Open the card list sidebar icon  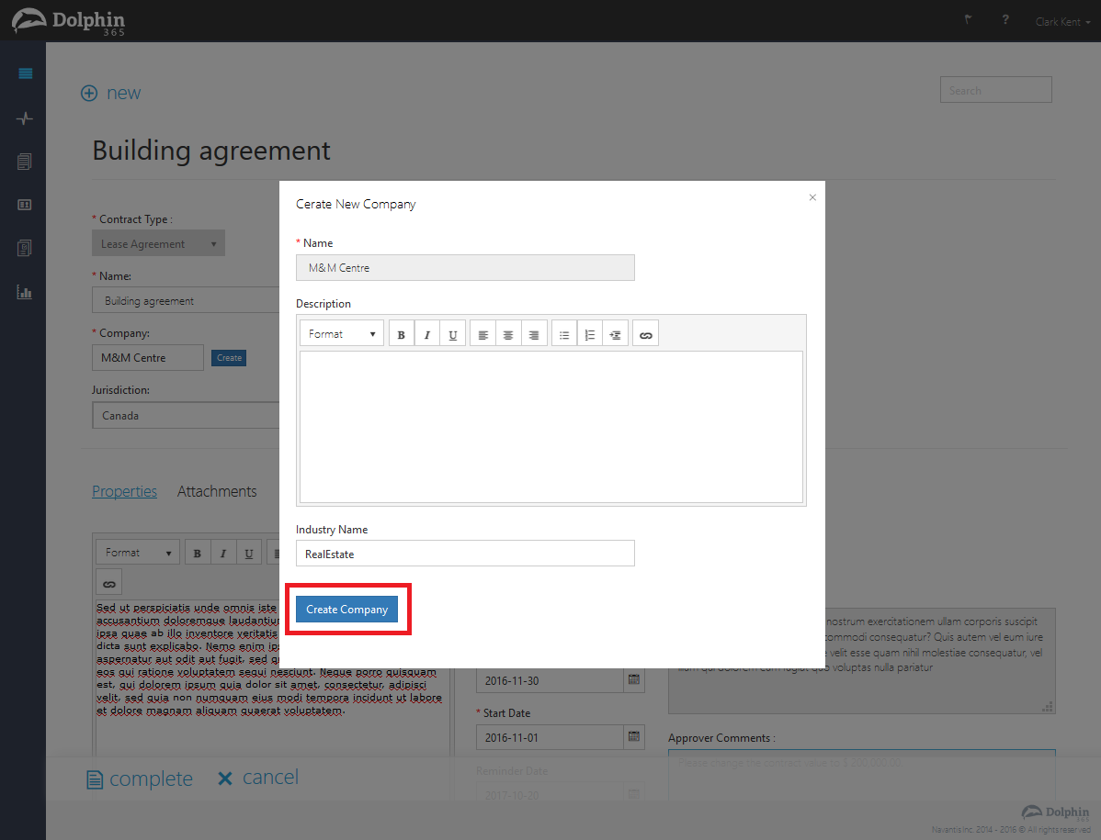pyautogui.click(x=25, y=205)
